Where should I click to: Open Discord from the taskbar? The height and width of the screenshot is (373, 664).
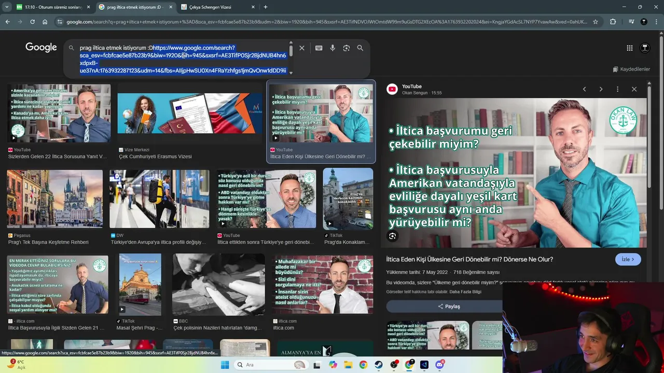point(440,365)
